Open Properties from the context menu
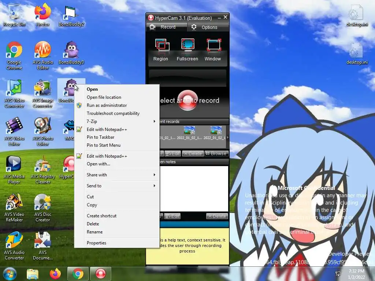The width and height of the screenshot is (375, 281). point(117,243)
